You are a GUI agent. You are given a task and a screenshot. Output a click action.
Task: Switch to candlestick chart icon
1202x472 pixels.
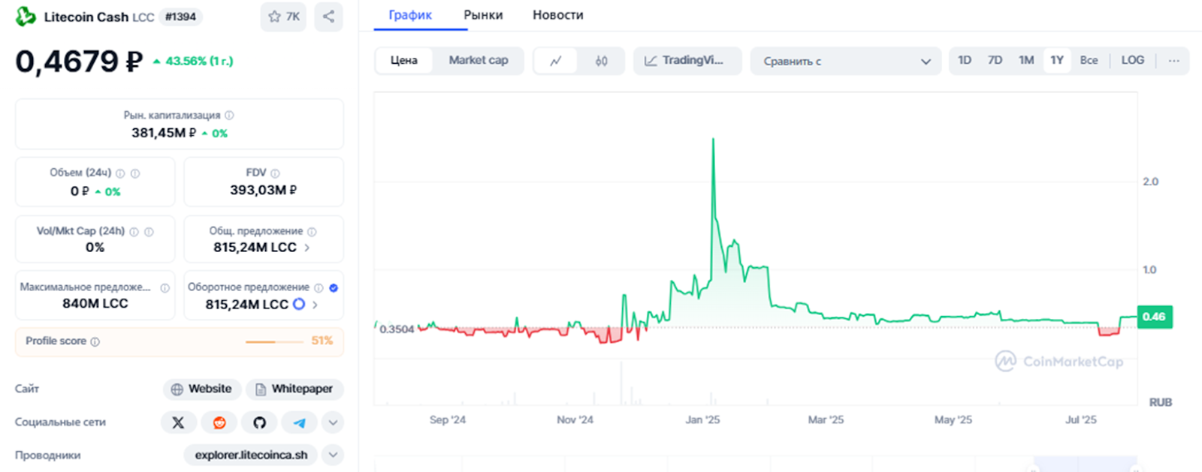(x=601, y=61)
